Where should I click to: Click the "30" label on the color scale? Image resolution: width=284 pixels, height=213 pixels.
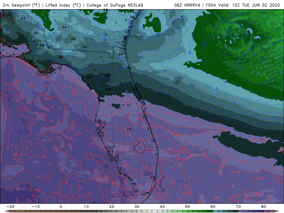click(137, 207)
